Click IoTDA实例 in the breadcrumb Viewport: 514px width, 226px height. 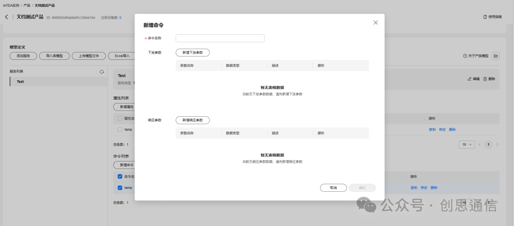pos(11,6)
